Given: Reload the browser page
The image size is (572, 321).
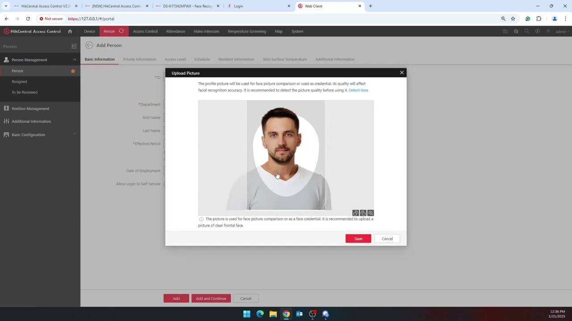Looking at the screenshot, I should click(x=28, y=19).
